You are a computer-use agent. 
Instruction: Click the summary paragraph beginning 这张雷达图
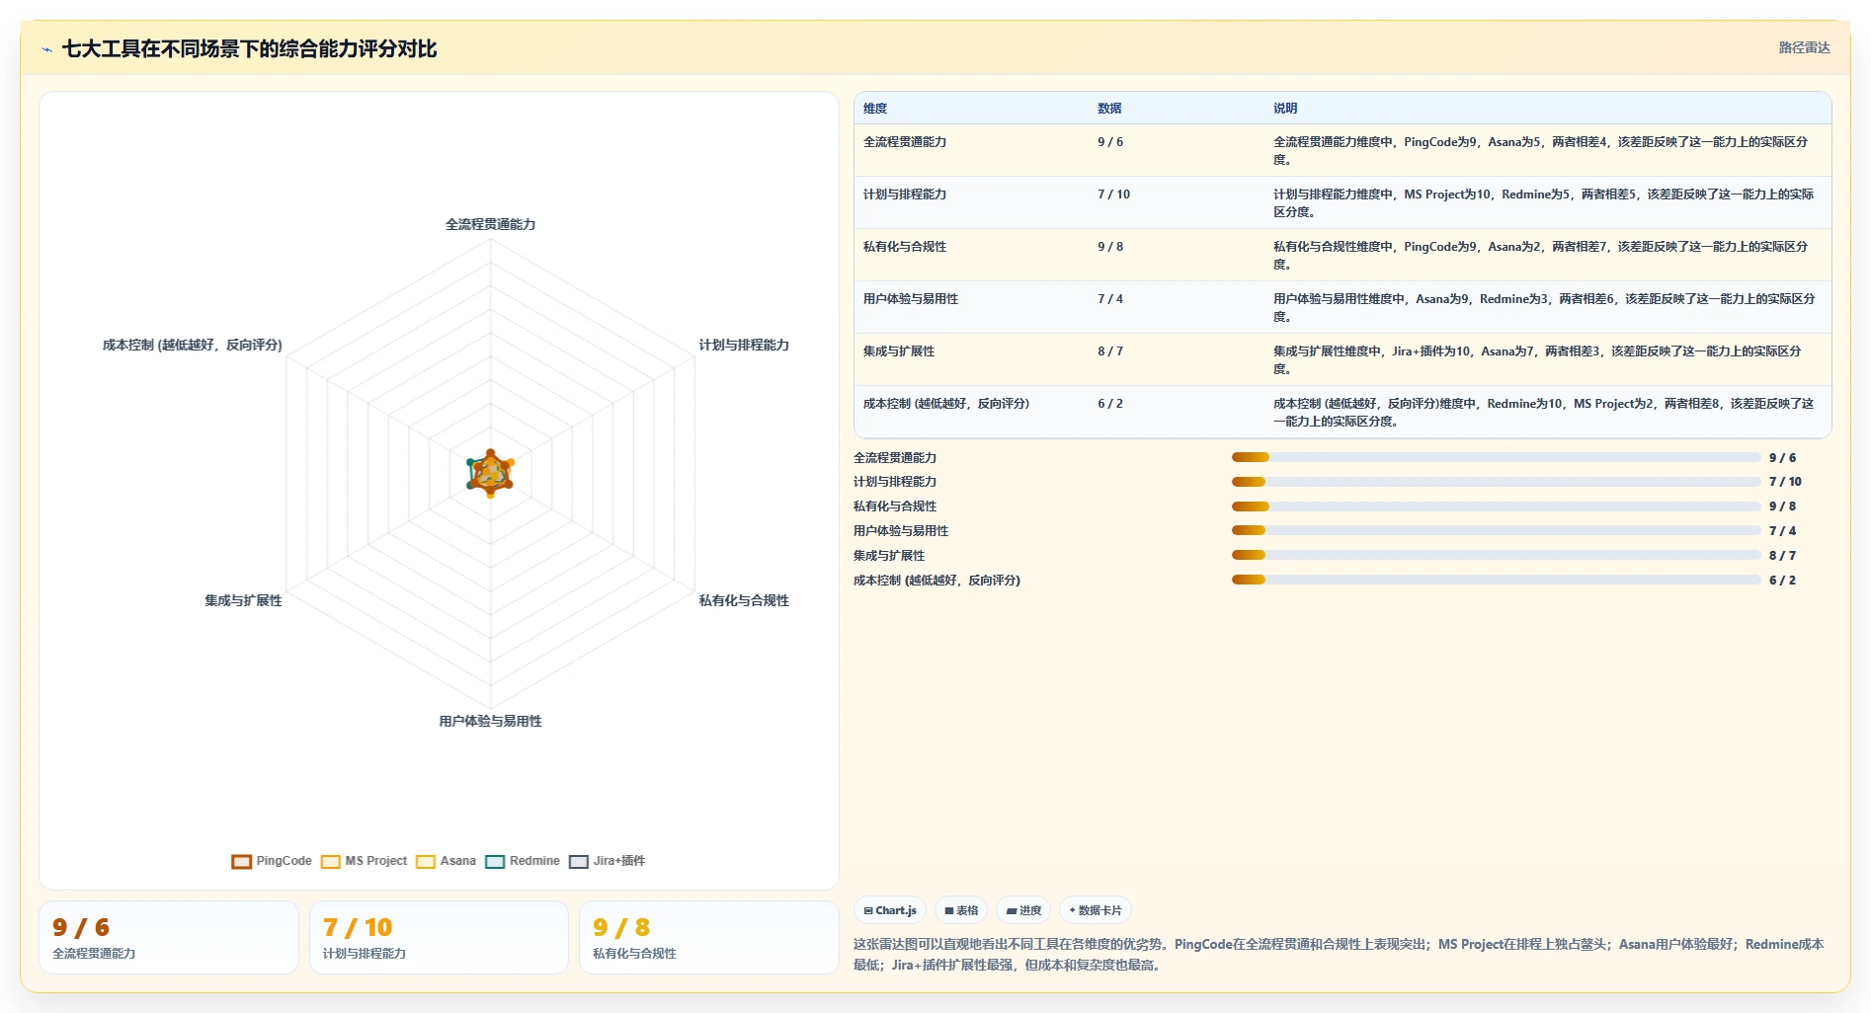pos(1339,955)
